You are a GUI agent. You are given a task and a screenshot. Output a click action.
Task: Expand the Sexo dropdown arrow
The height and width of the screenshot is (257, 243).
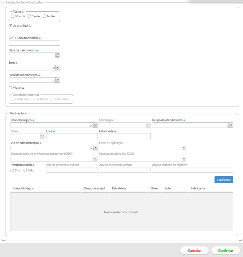[58, 68]
